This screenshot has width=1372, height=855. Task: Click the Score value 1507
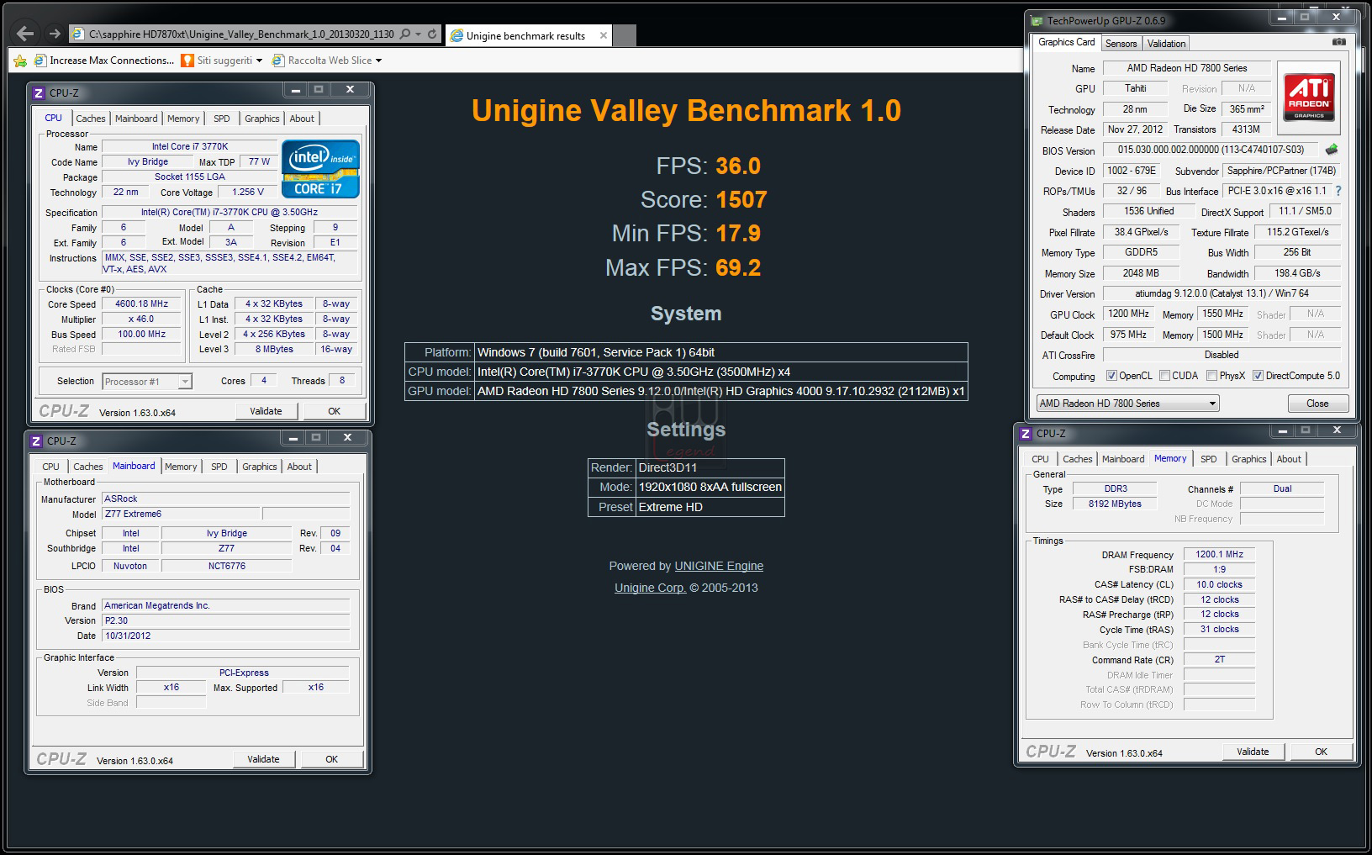tap(741, 200)
